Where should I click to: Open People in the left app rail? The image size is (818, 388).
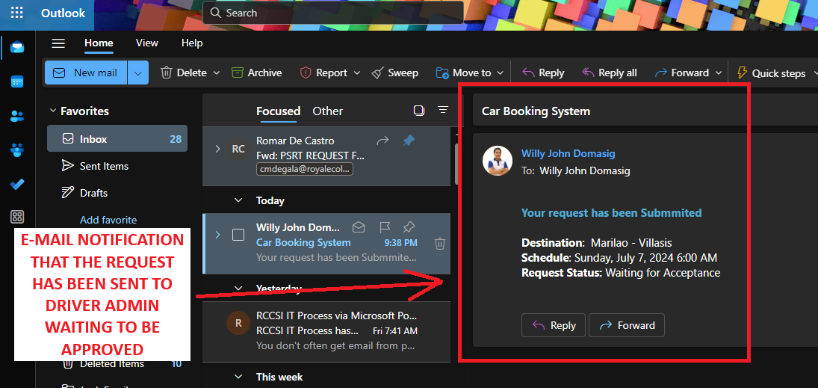pos(17,117)
